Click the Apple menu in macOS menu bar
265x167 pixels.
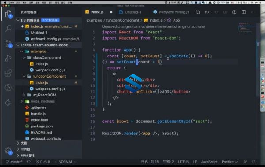click(5, 3)
